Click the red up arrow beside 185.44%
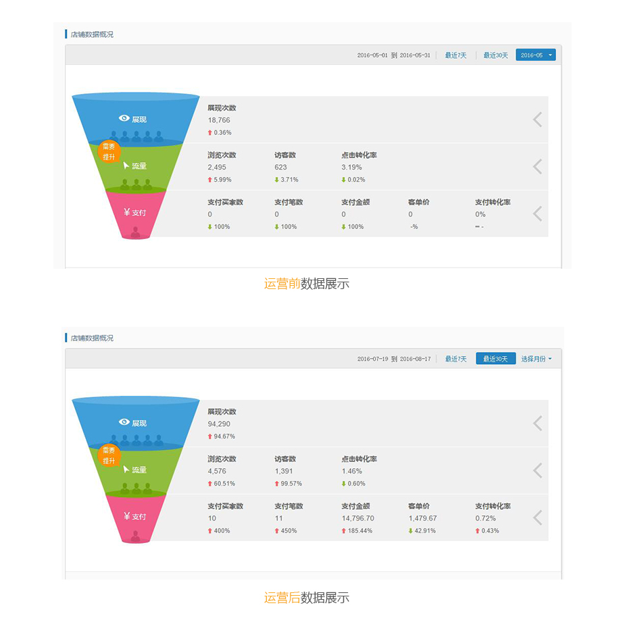 [x=343, y=531]
